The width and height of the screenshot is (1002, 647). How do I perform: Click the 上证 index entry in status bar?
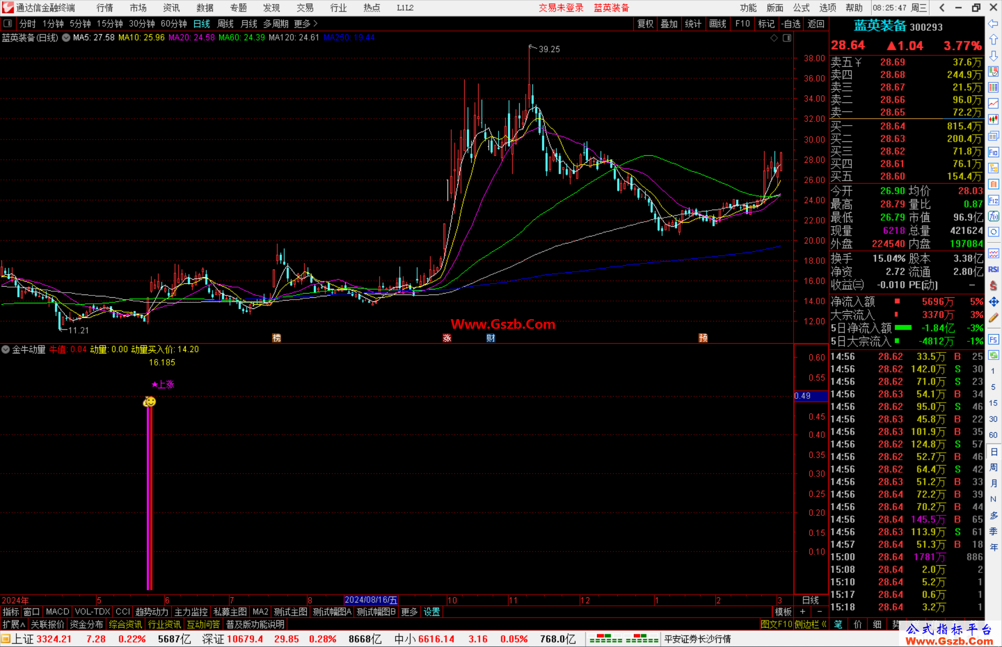click(23, 639)
